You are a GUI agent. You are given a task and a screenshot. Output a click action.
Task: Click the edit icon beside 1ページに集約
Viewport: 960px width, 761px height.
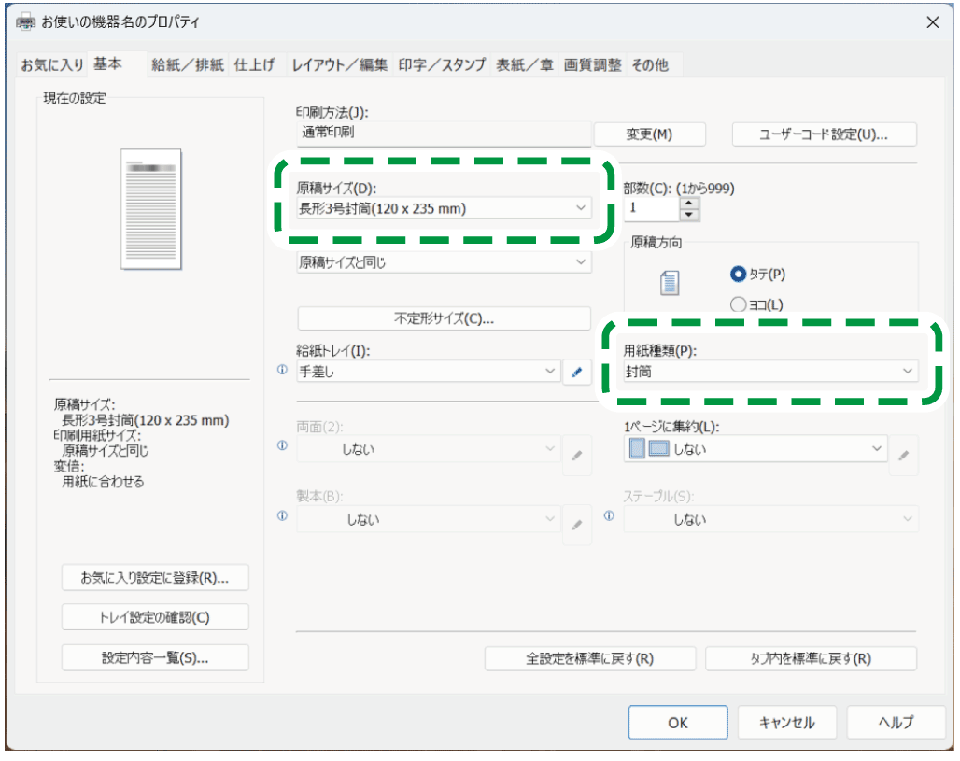click(903, 455)
